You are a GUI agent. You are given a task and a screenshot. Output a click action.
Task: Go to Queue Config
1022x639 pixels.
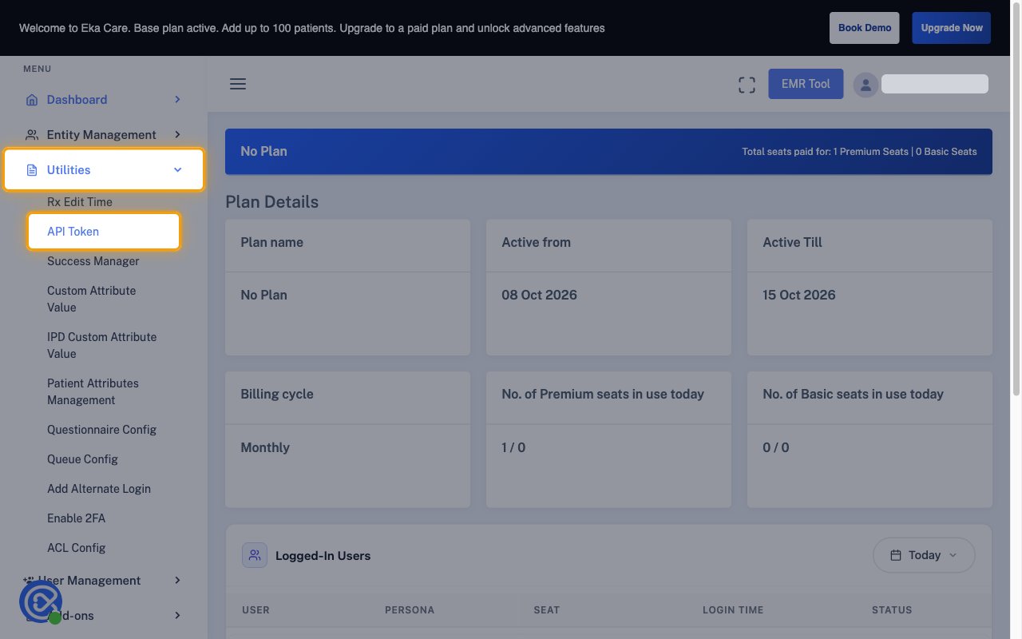pos(82,459)
